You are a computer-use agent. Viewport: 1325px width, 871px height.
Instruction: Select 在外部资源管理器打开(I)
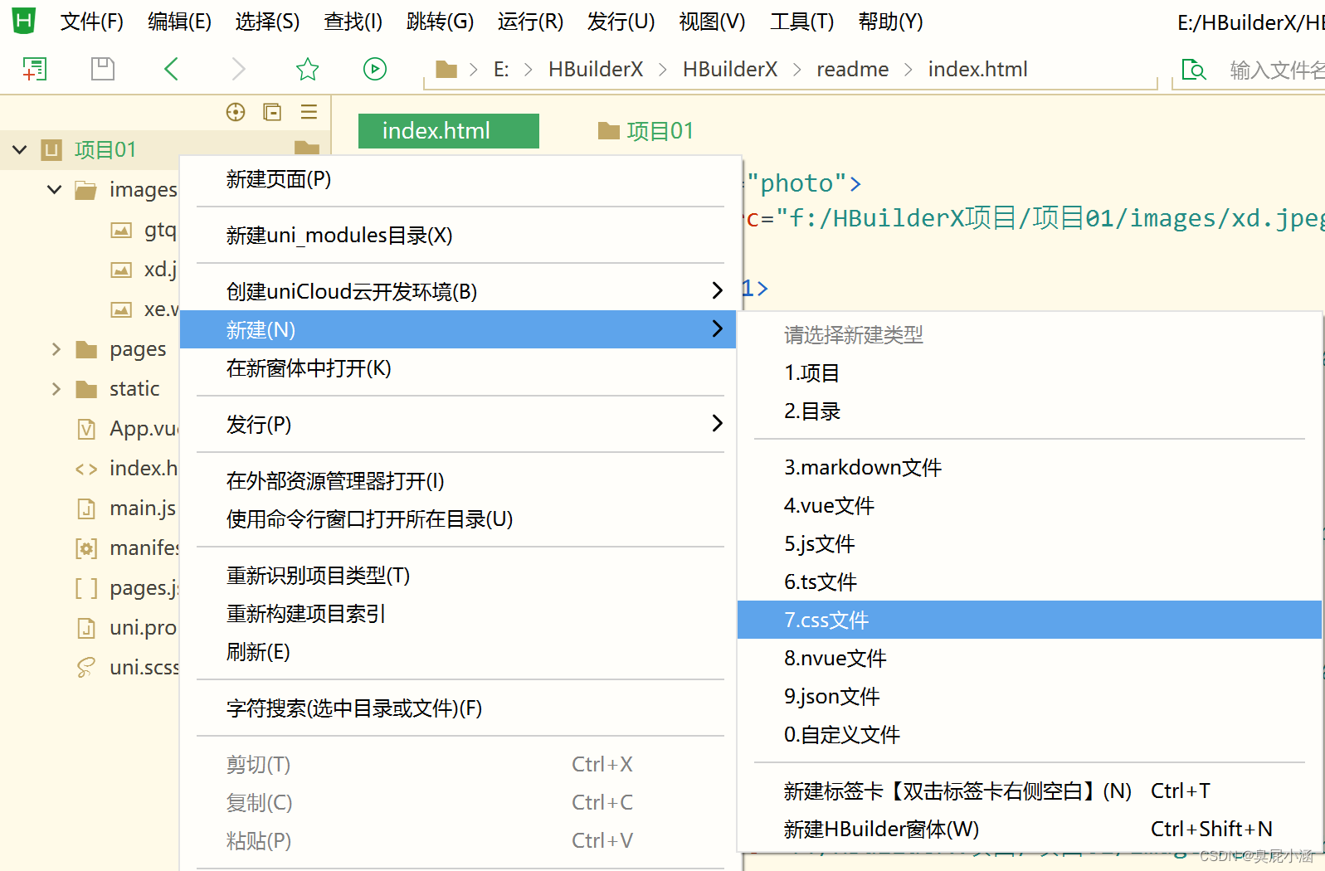(458, 481)
